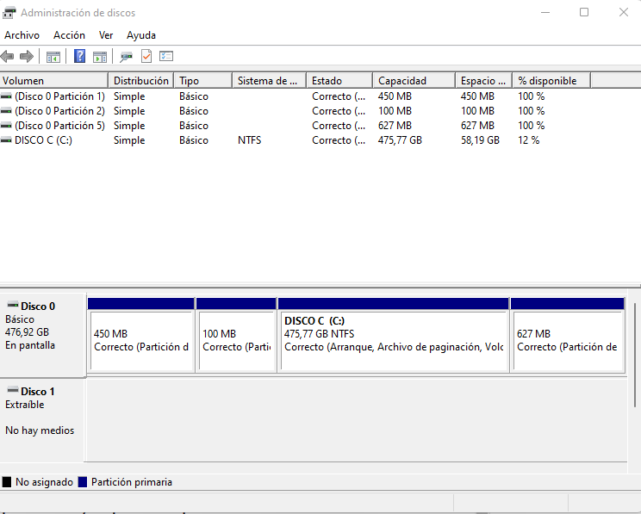Select the 627 MB partition block
641x514 pixels.
point(566,340)
